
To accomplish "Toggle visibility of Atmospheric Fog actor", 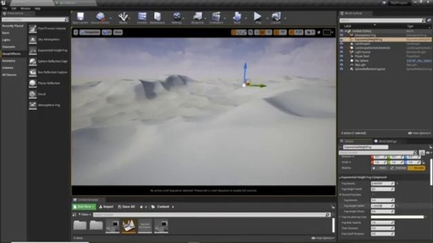I will [x=342, y=35].
